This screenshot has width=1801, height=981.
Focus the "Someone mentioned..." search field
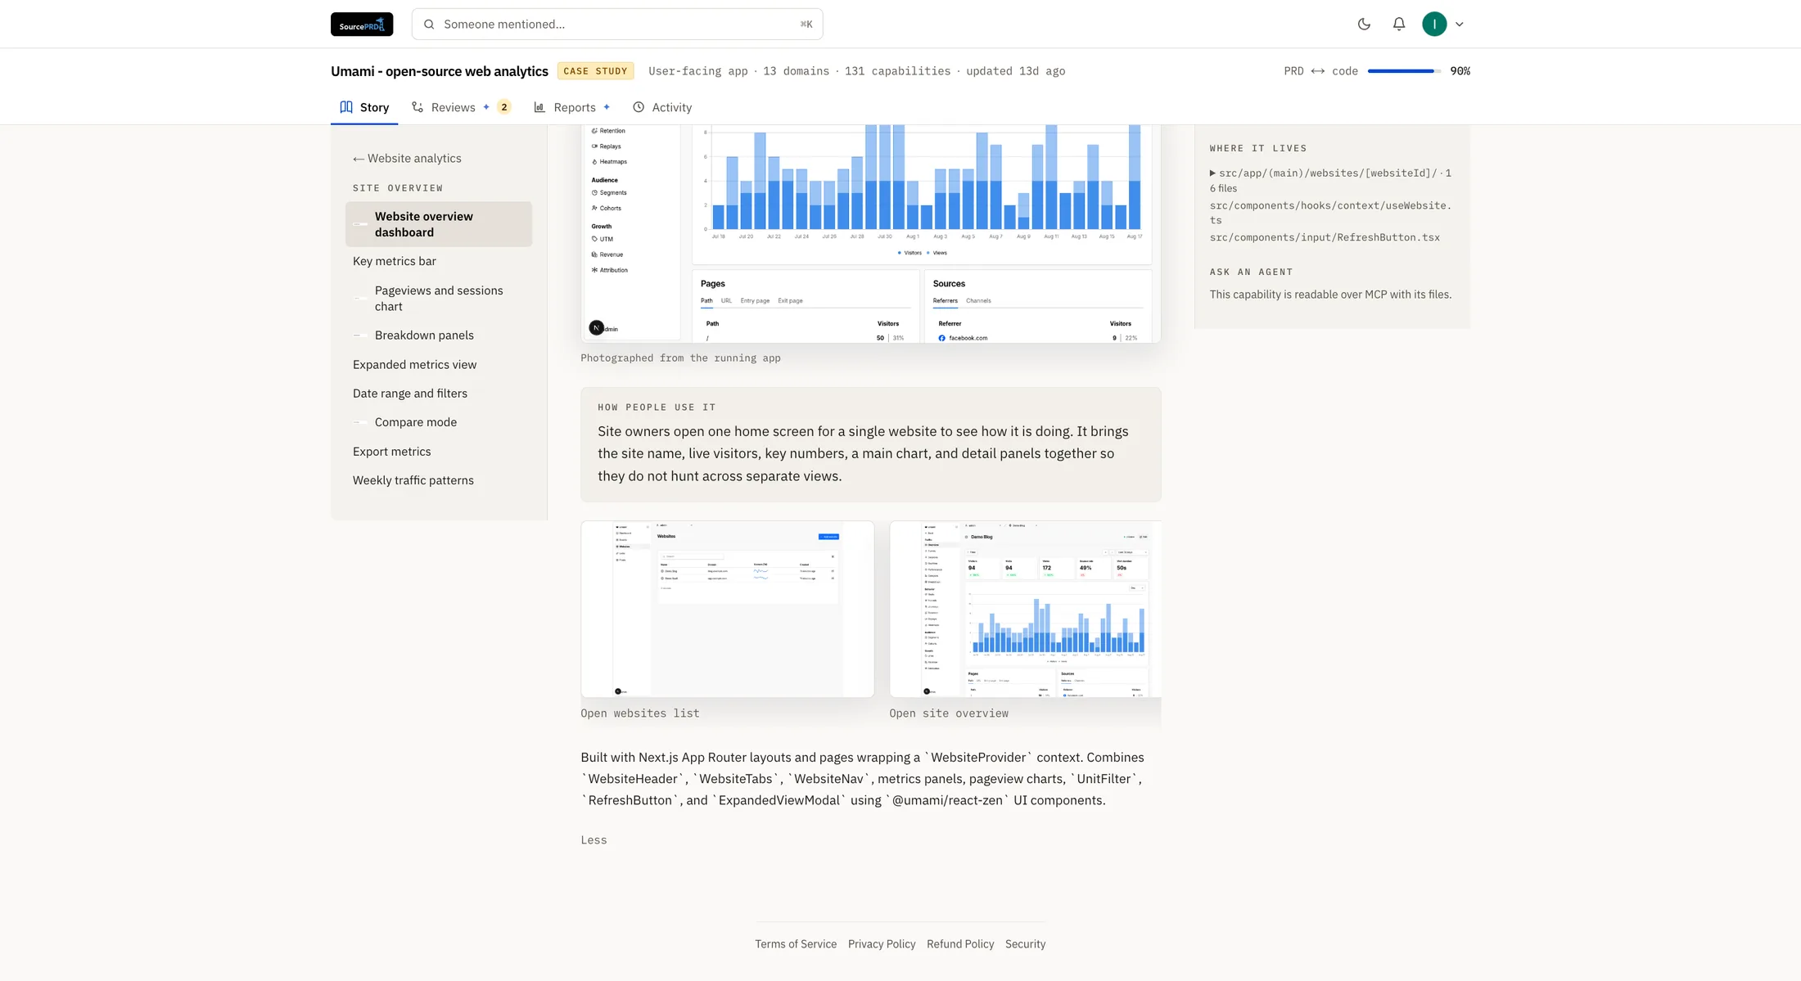[x=617, y=25]
